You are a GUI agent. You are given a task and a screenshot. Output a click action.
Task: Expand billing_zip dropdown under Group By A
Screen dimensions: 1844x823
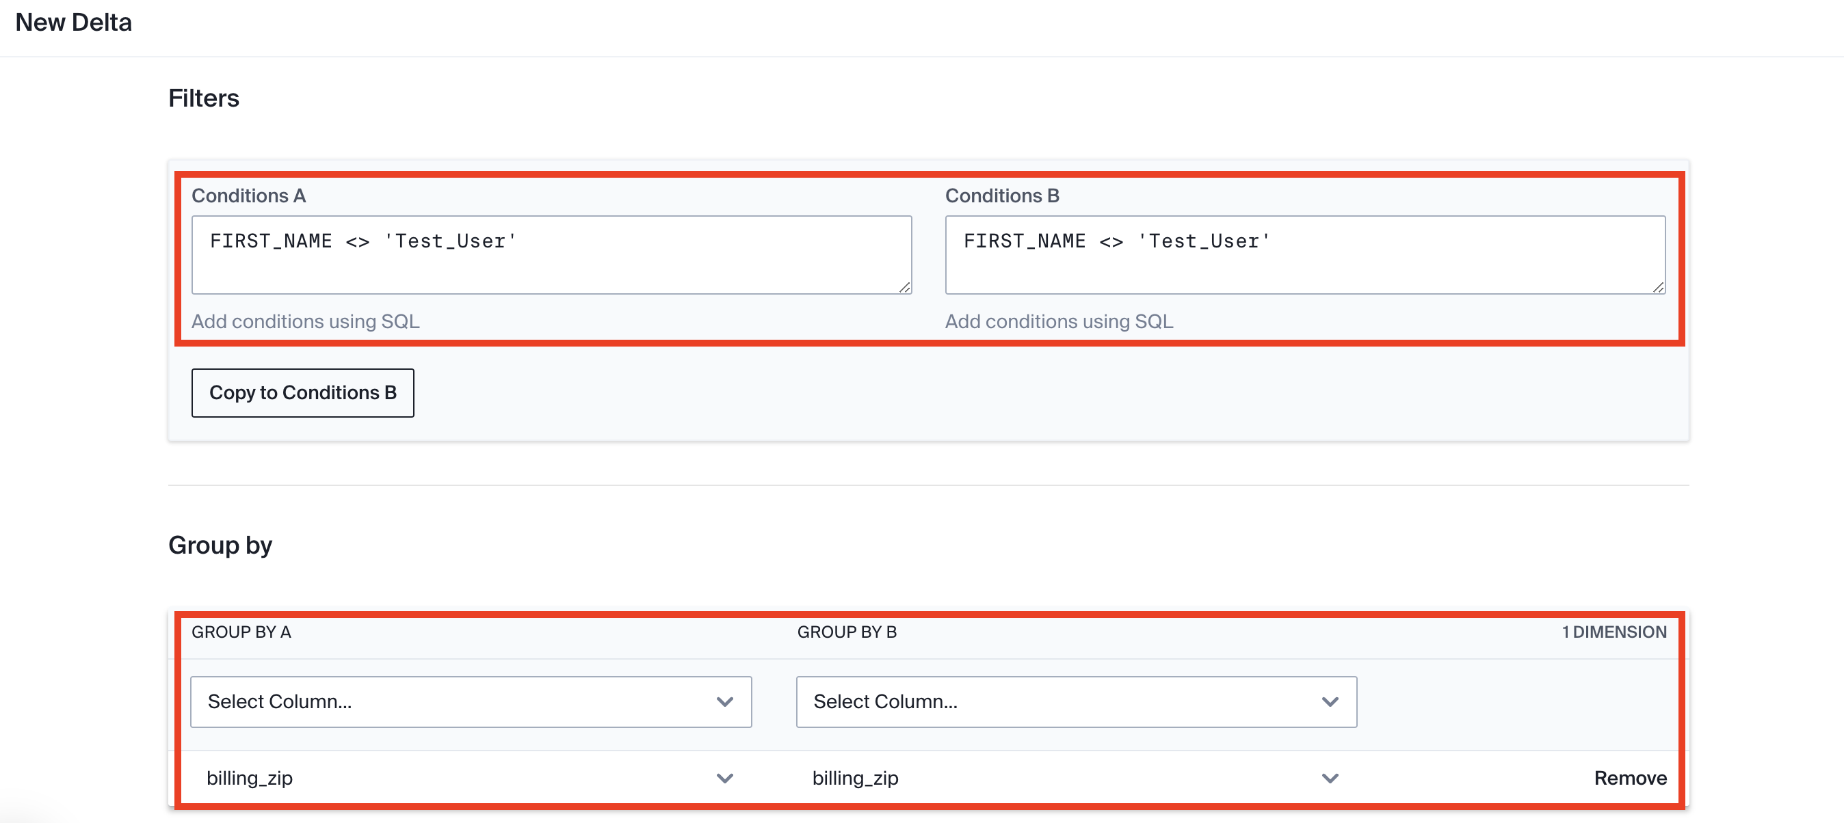point(458,778)
